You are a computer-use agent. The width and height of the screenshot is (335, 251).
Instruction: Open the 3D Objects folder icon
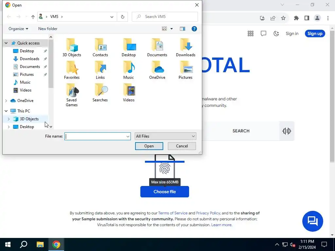(72, 48)
